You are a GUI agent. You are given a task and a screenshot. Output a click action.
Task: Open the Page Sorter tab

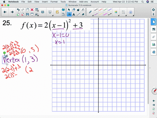[154, 22]
